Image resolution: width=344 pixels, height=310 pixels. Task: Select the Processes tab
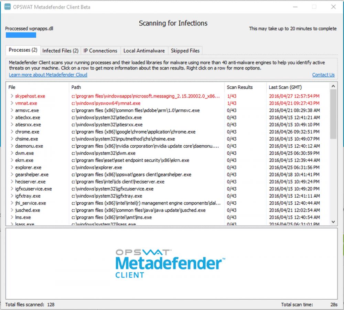[22, 50]
